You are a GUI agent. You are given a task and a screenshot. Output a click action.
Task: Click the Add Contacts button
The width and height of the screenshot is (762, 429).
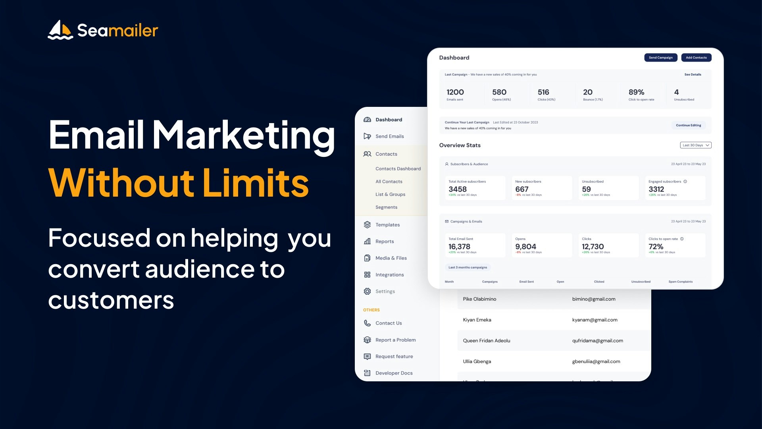coord(696,57)
